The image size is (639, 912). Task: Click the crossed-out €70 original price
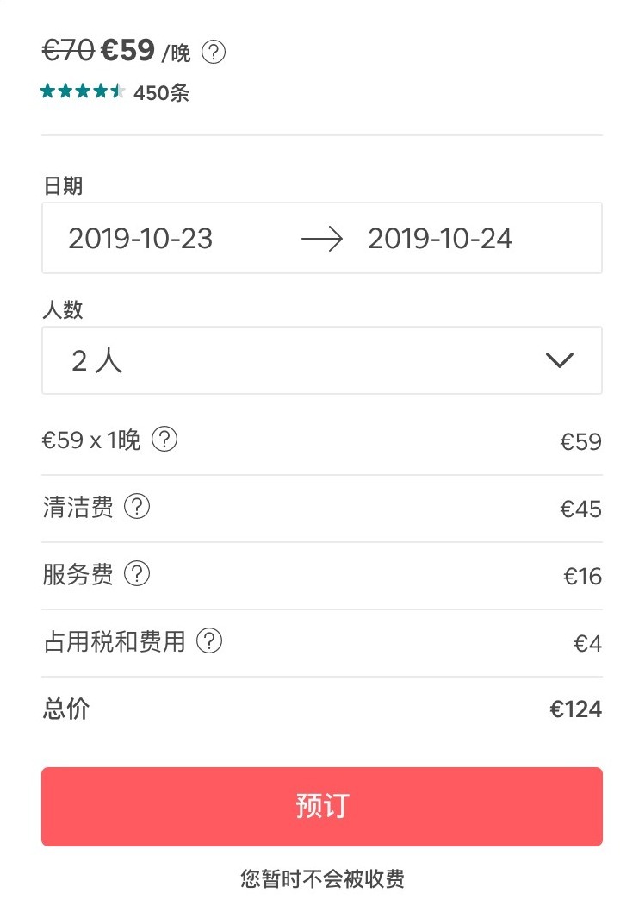[x=68, y=52]
